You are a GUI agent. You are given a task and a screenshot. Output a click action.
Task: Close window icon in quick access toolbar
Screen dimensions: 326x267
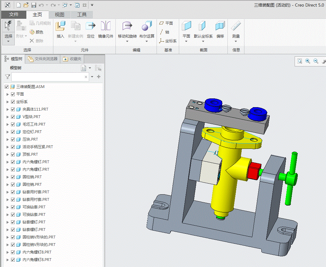(84, 5)
